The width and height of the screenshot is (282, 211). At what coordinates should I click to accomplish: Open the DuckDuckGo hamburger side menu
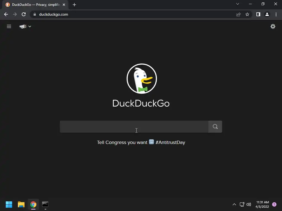tap(9, 26)
